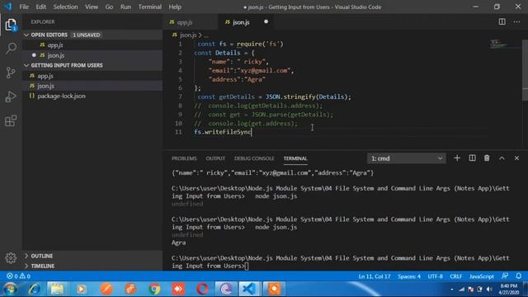528x297 pixels.
Task: Click json.js breadcrumb above the editor
Action: (x=188, y=35)
